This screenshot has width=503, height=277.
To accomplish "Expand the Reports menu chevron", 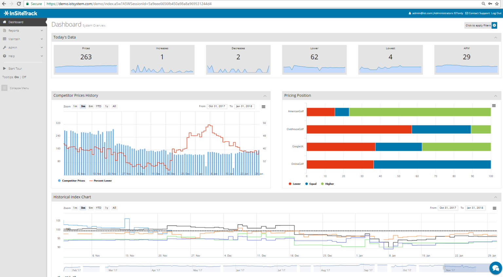I will pos(42,30).
